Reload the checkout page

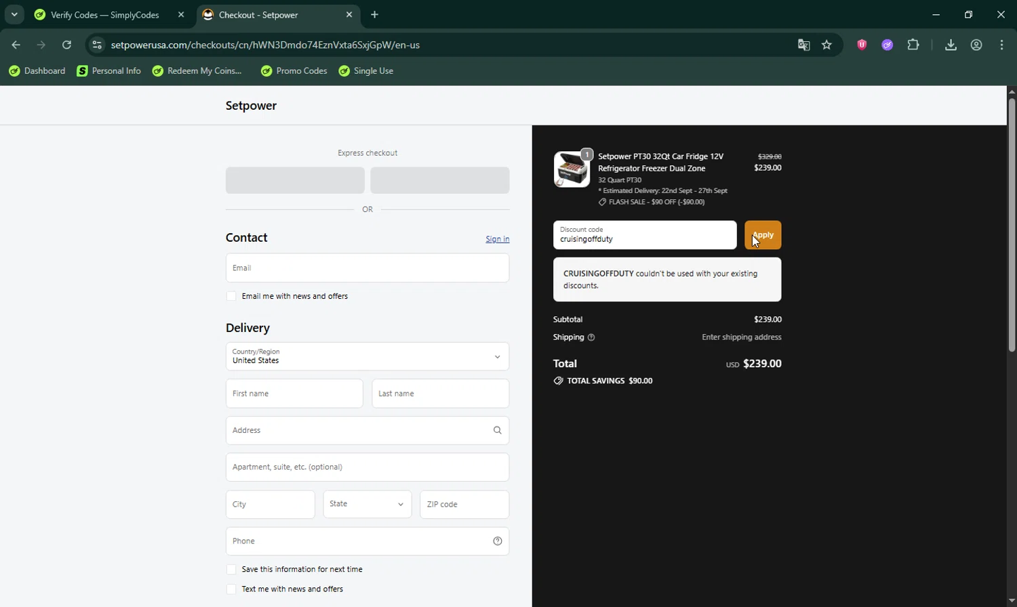(x=66, y=45)
